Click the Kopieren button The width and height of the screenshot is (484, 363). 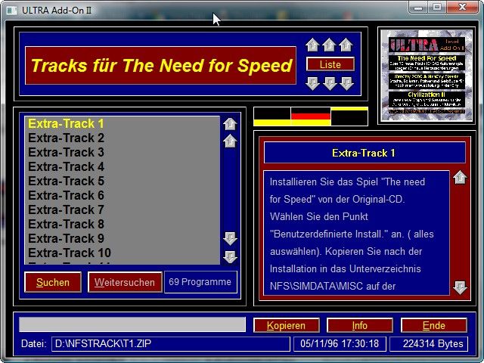[286, 325]
